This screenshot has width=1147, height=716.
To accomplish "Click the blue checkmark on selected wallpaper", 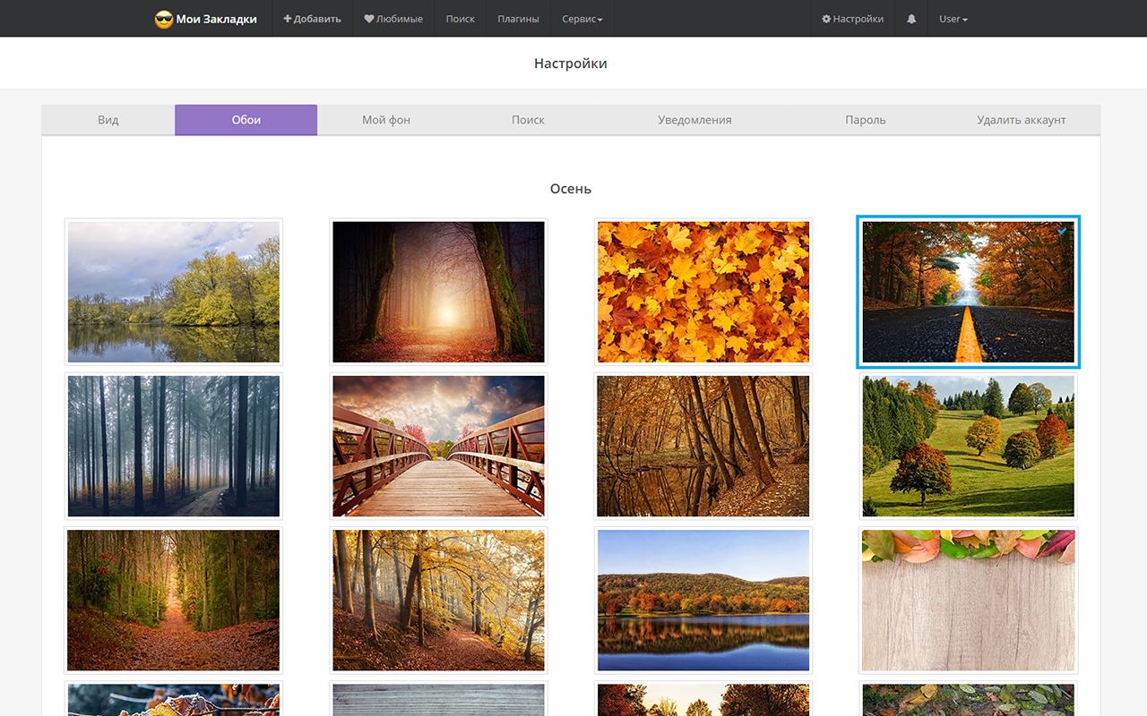I will coord(1062,231).
